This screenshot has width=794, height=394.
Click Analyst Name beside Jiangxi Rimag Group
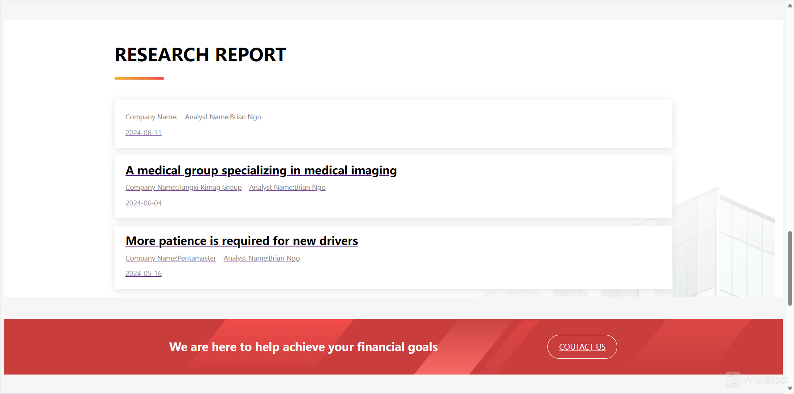287,188
